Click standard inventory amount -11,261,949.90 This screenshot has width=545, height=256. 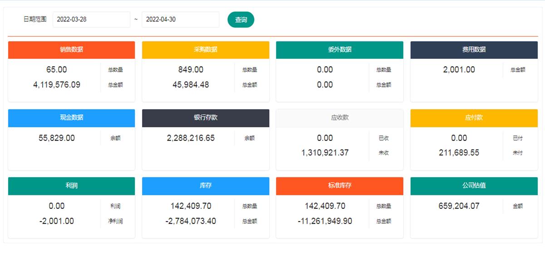pyautogui.click(x=325, y=221)
